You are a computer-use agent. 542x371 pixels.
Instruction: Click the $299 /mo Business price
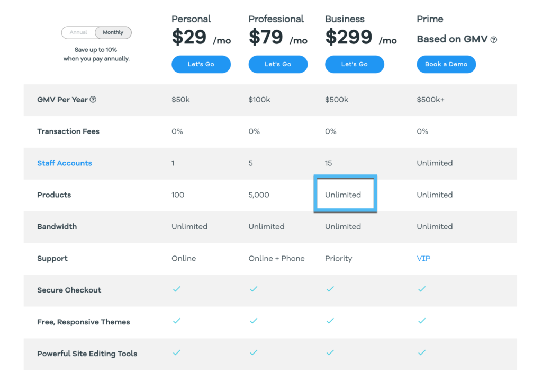click(x=361, y=38)
